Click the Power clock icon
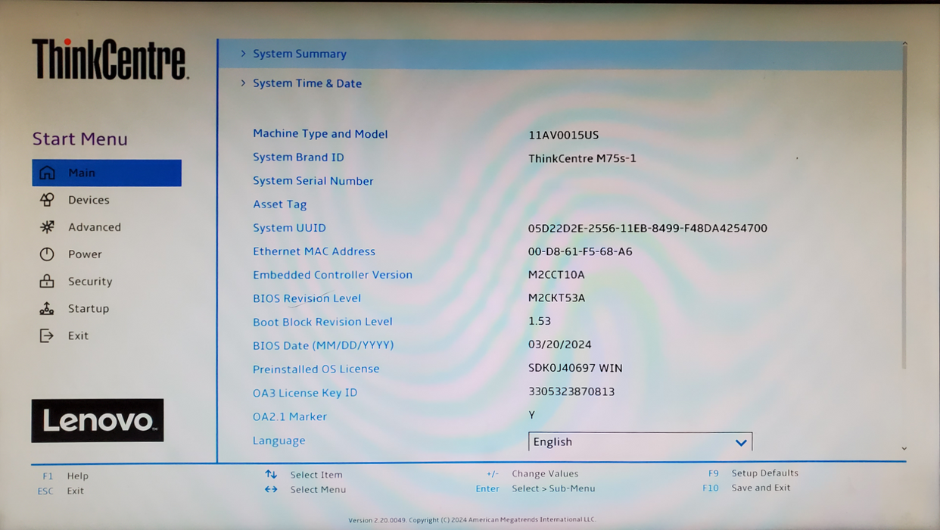Screen dimensions: 940x530 click(48, 254)
